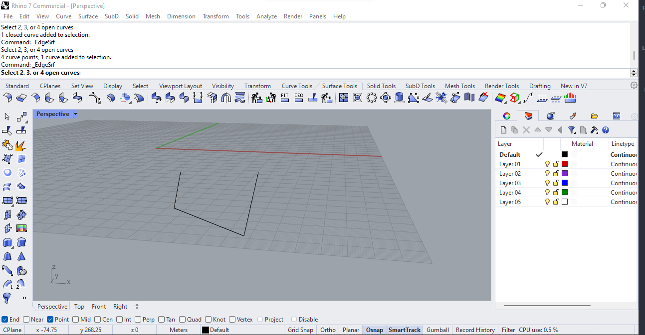
Task: Open toolbar options gear icon
Action: coord(634,85)
